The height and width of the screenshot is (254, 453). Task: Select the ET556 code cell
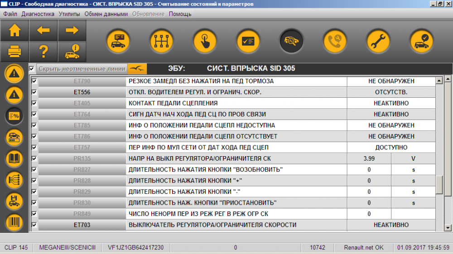[x=82, y=92]
